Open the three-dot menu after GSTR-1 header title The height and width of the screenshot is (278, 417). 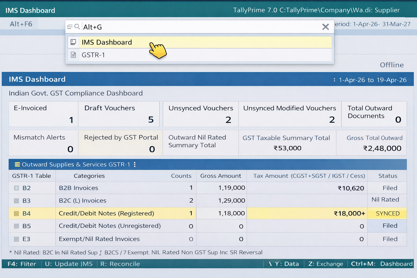click(135, 165)
